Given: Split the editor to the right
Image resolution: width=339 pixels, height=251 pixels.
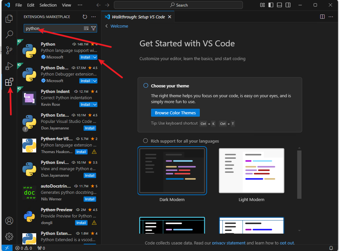Looking at the screenshot, I should [x=322, y=17].
